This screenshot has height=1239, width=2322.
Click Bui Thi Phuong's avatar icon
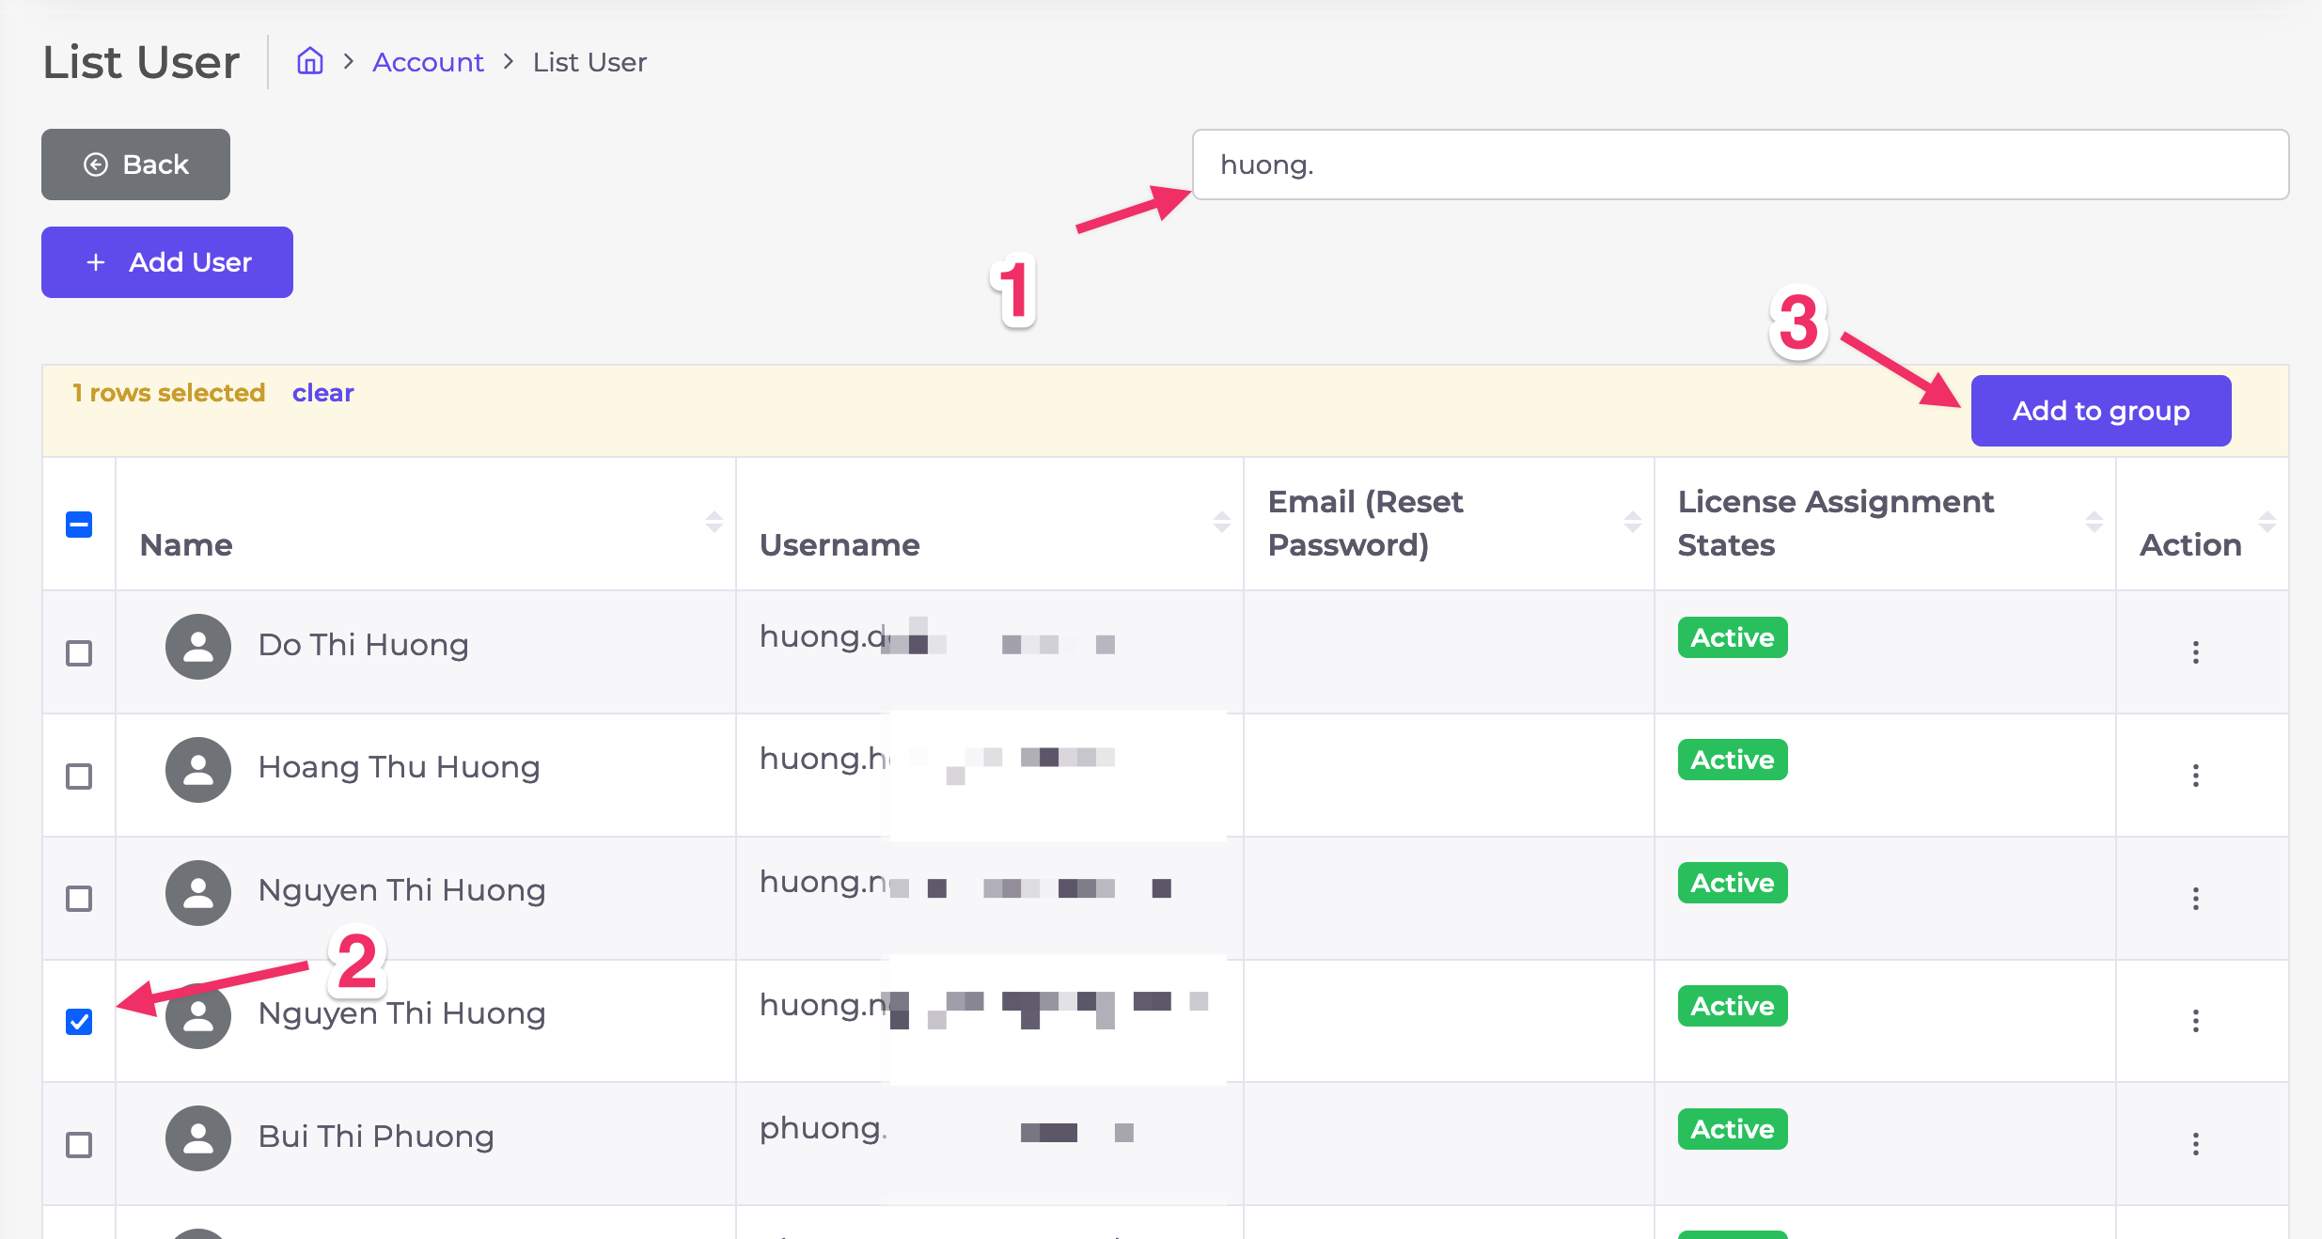click(x=198, y=1138)
